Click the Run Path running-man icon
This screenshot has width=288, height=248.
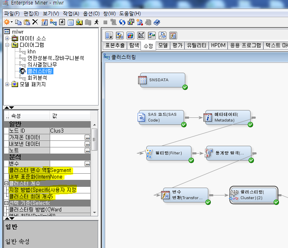point(97,22)
